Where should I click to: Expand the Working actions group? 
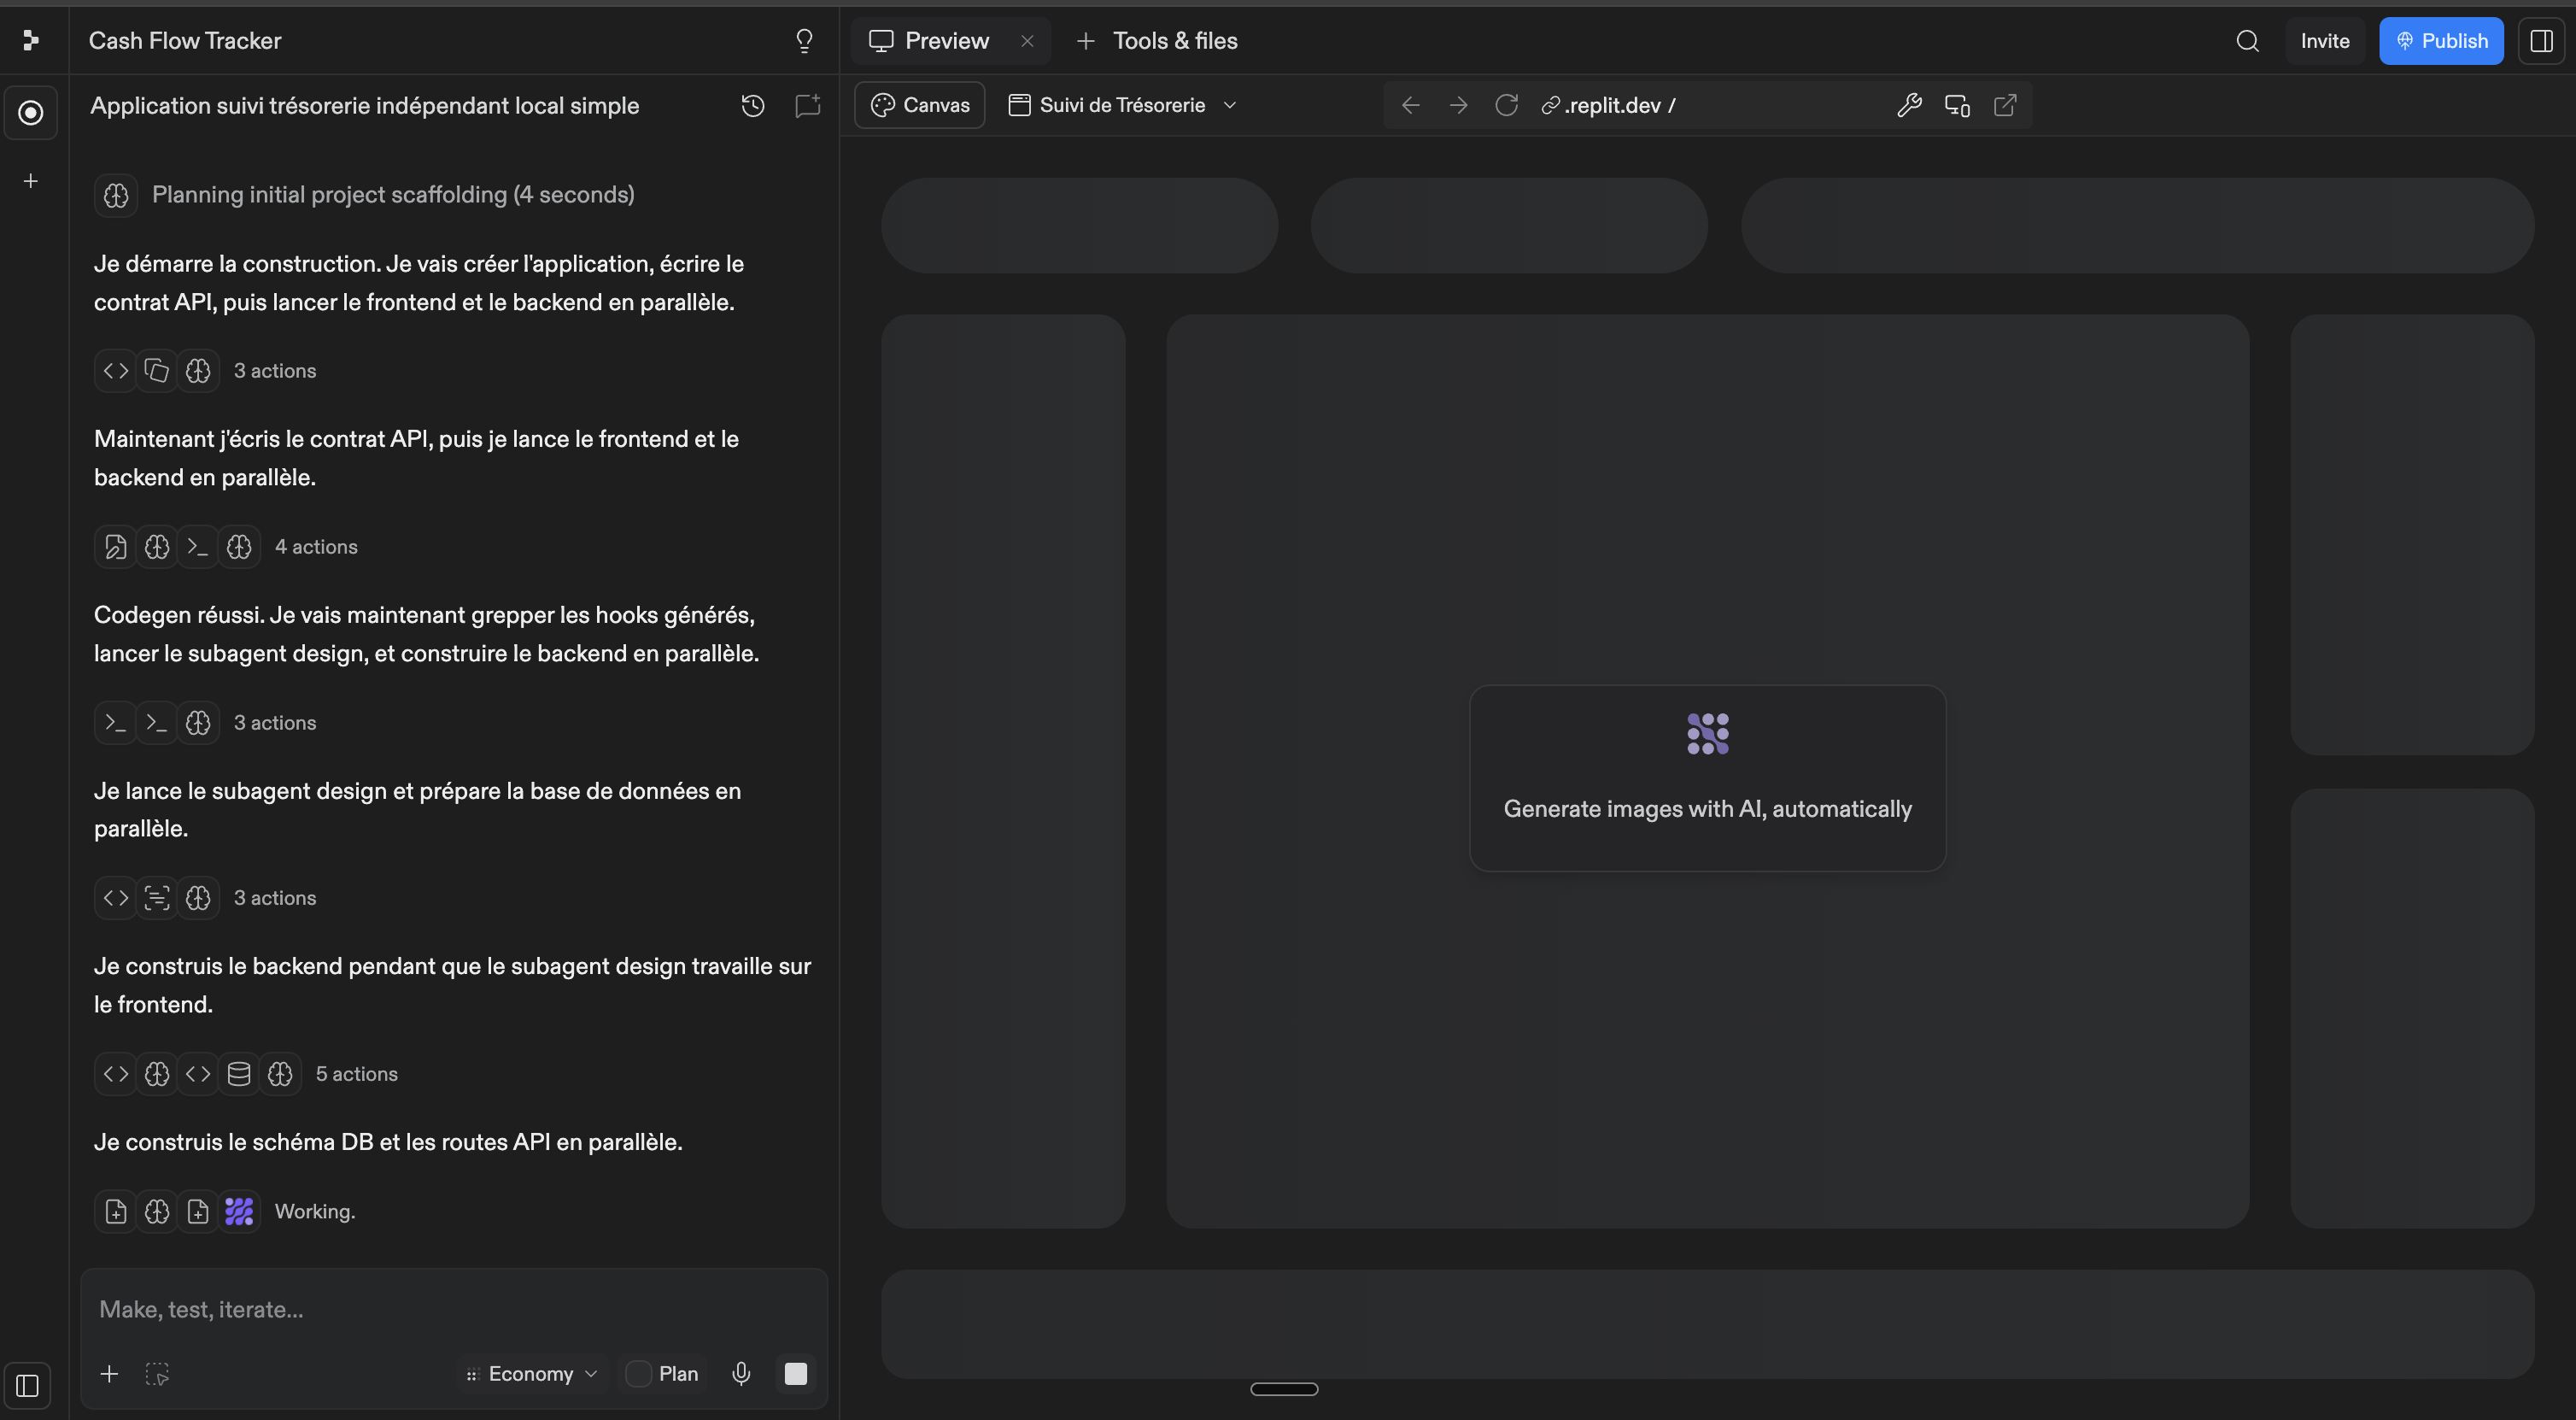(x=225, y=1212)
